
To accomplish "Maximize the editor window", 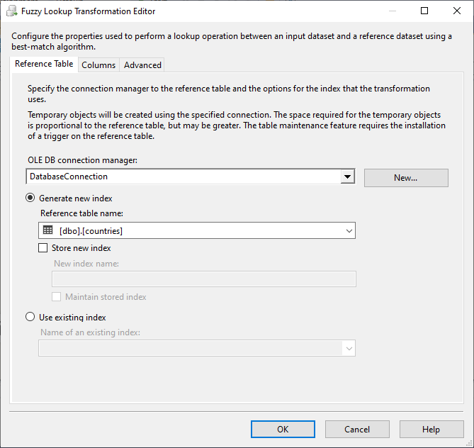I will 424,11.
